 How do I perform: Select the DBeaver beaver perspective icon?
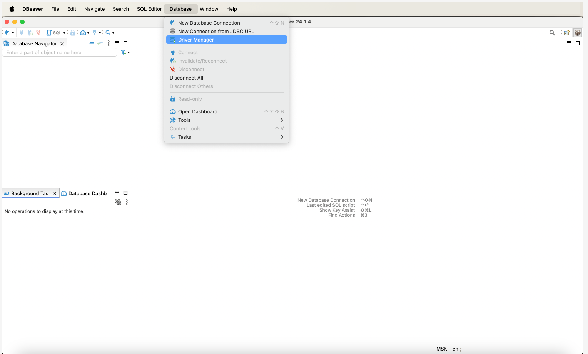577,33
